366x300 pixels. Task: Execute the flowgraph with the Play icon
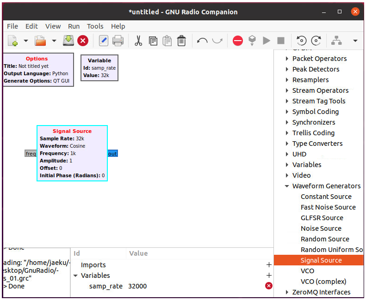267,41
